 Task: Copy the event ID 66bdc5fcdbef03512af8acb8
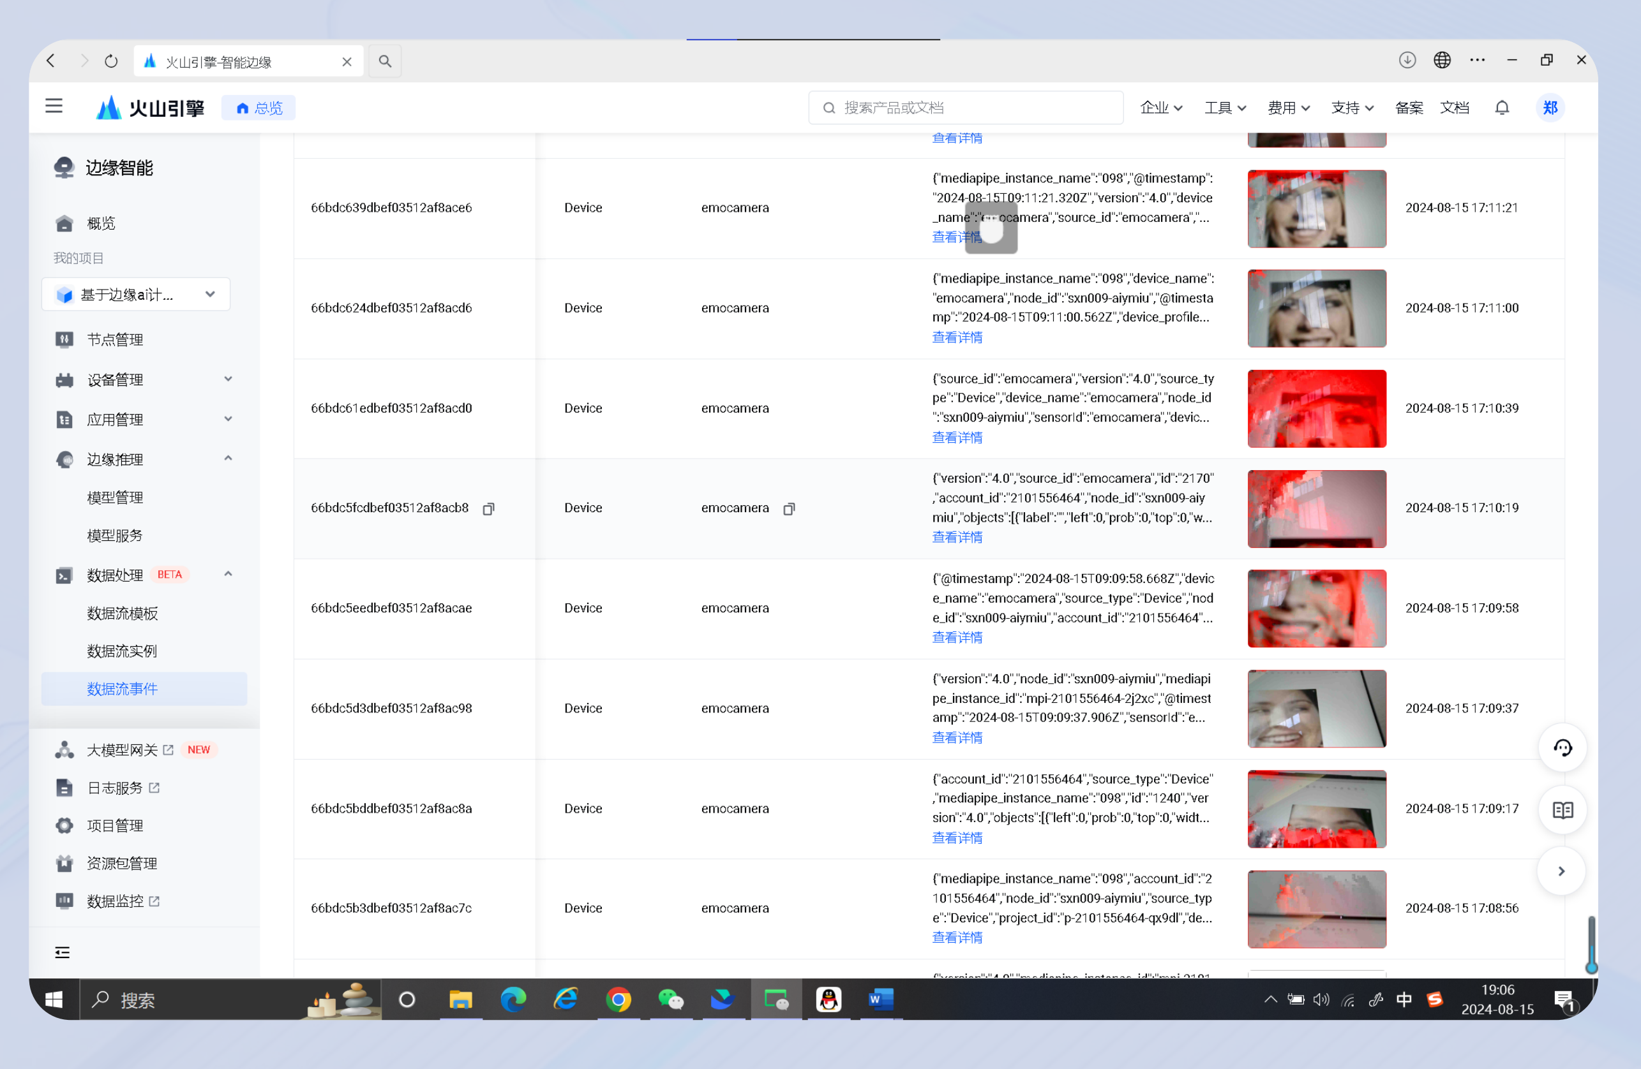point(488,508)
